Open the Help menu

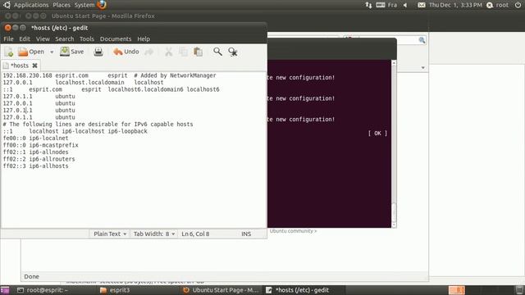coord(144,39)
